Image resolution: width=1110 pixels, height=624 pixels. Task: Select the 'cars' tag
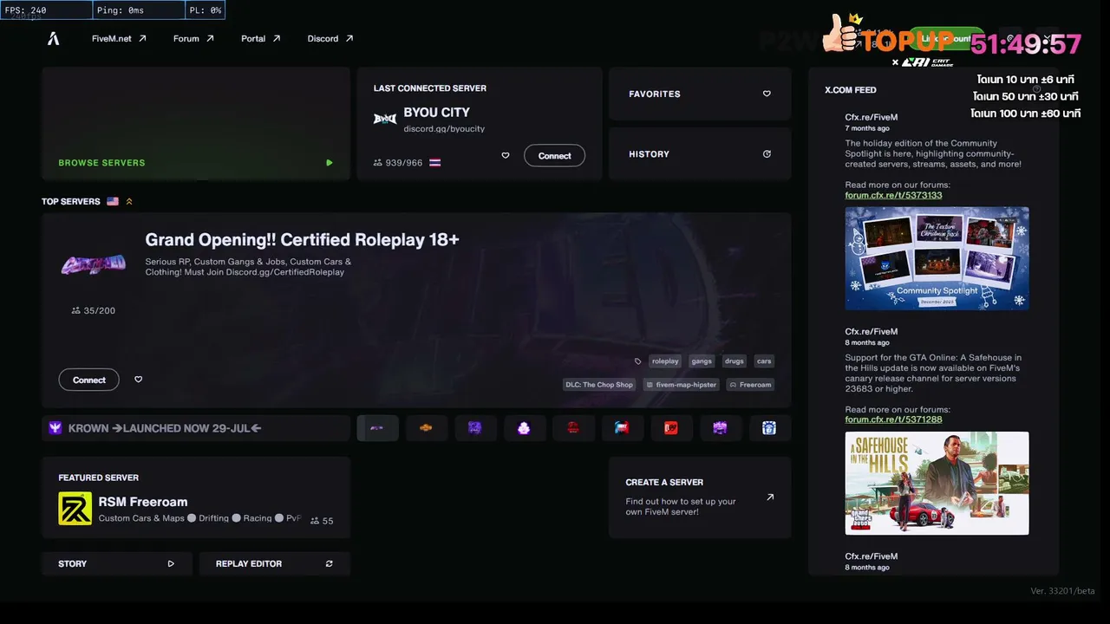(x=764, y=361)
